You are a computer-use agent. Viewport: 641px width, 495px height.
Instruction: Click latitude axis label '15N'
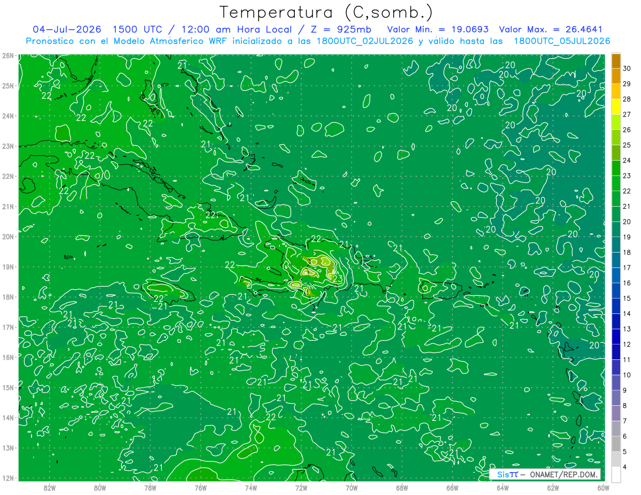pos(7,388)
